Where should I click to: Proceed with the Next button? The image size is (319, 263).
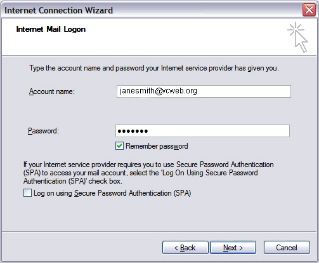(x=233, y=247)
